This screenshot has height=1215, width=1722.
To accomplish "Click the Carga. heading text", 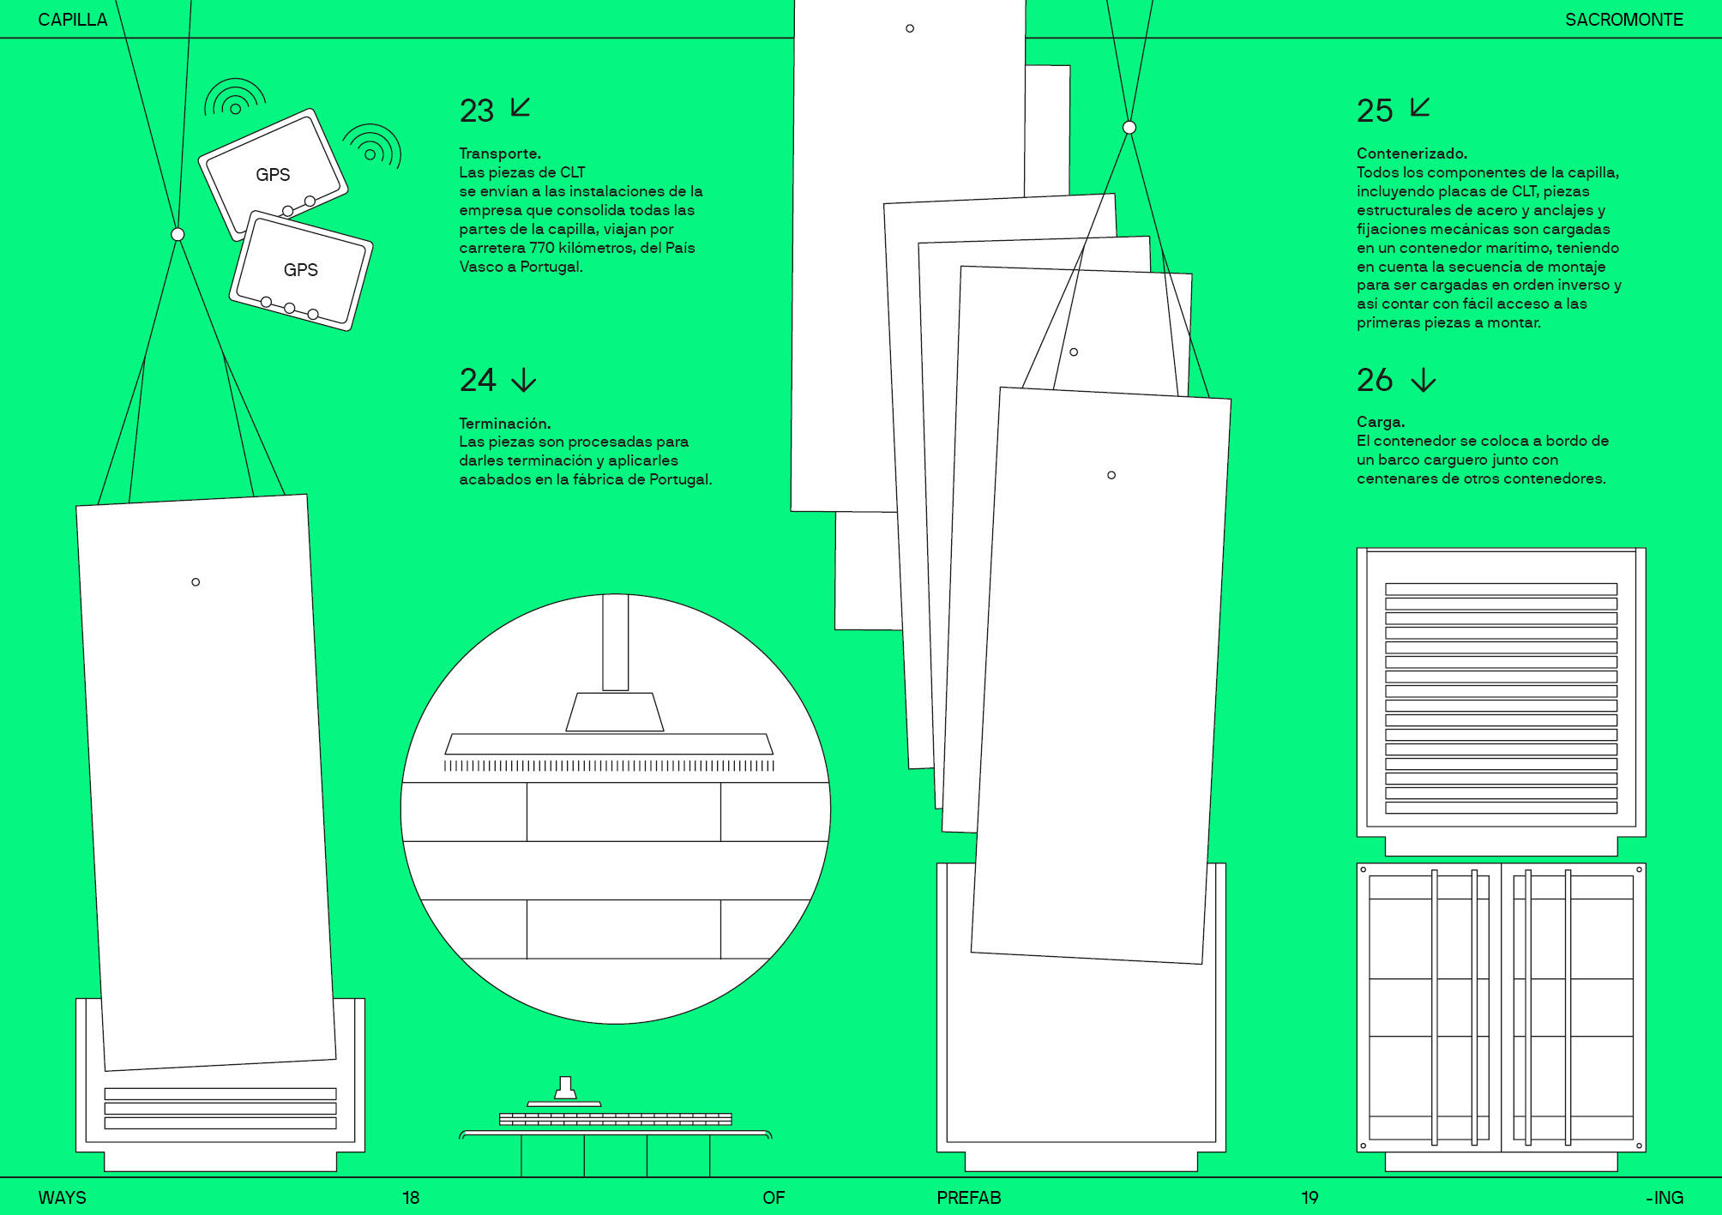I will tap(1381, 422).
